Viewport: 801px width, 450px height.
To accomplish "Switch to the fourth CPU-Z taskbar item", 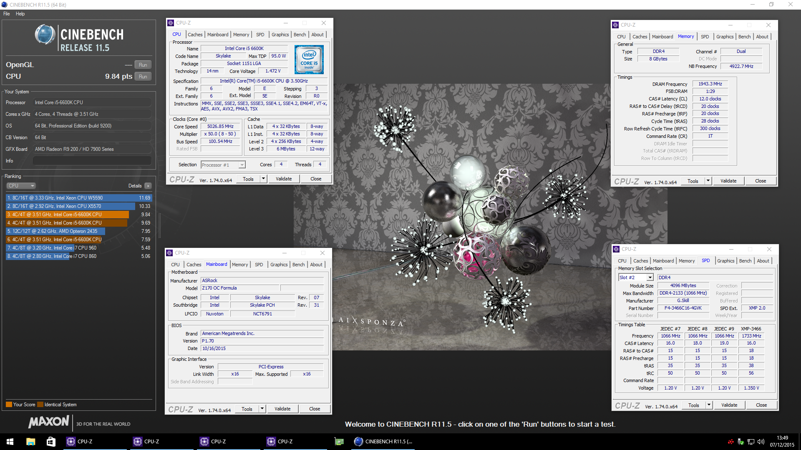I will (295, 442).
